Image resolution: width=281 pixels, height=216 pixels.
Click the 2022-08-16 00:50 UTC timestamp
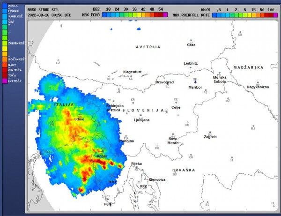coord(49,15)
